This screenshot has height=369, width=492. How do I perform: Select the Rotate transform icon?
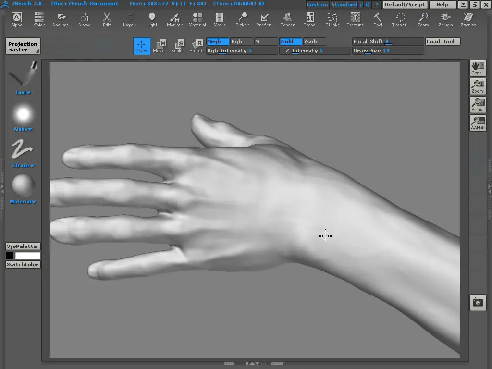[196, 46]
